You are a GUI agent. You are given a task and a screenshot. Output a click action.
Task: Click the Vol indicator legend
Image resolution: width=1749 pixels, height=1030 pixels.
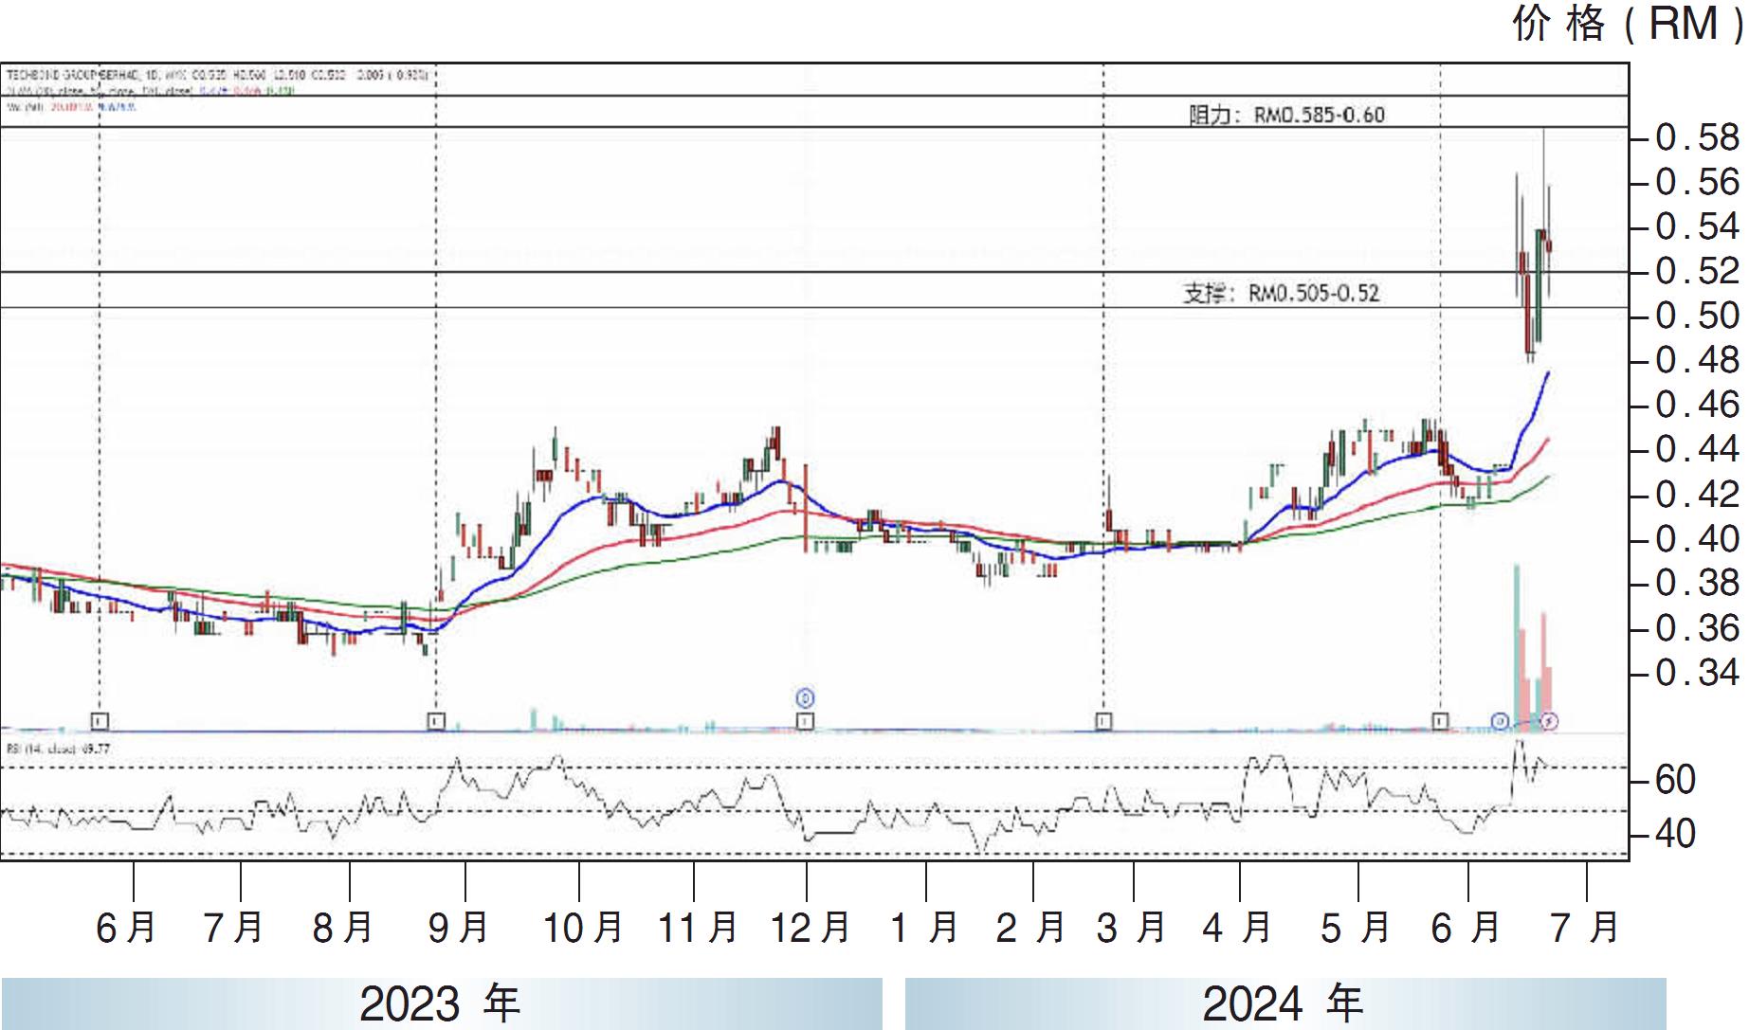71,108
